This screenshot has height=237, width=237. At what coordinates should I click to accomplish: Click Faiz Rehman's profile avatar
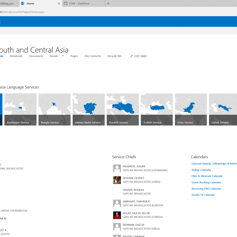click(x=117, y=227)
